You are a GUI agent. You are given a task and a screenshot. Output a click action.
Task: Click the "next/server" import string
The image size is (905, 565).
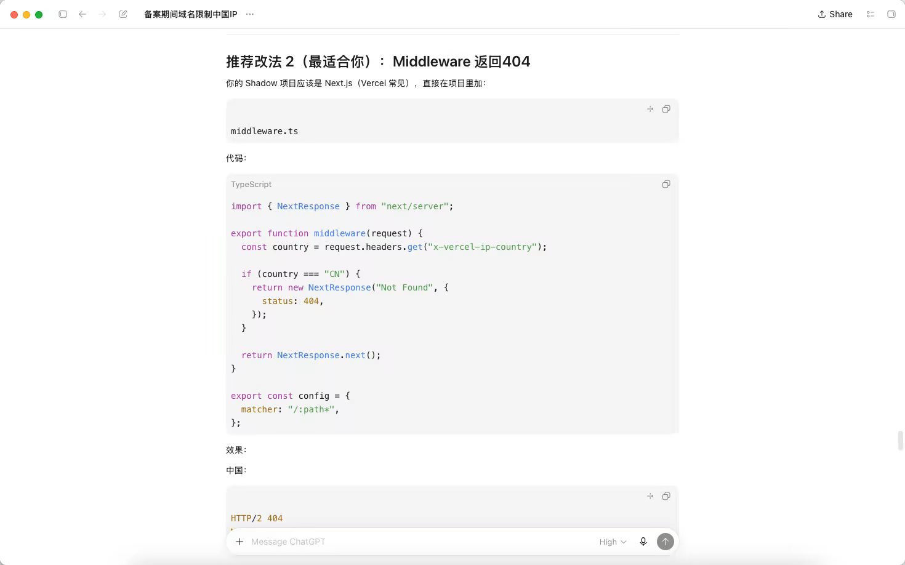pyautogui.click(x=414, y=206)
